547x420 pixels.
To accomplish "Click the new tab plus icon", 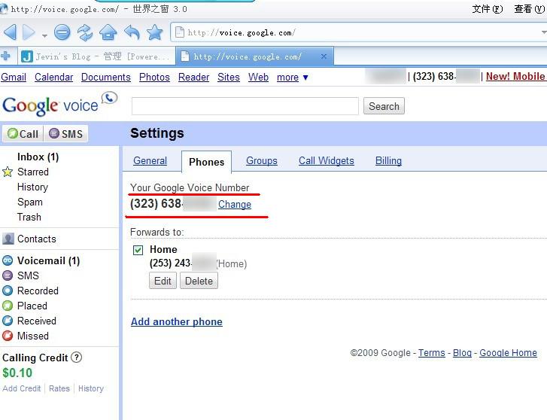I will [x=5, y=56].
